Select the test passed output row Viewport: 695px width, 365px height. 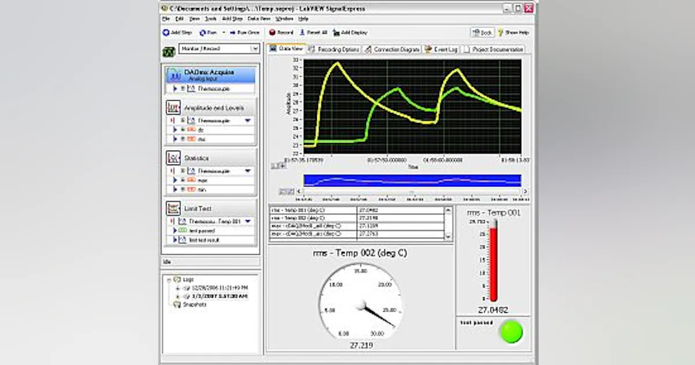(x=211, y=231)
